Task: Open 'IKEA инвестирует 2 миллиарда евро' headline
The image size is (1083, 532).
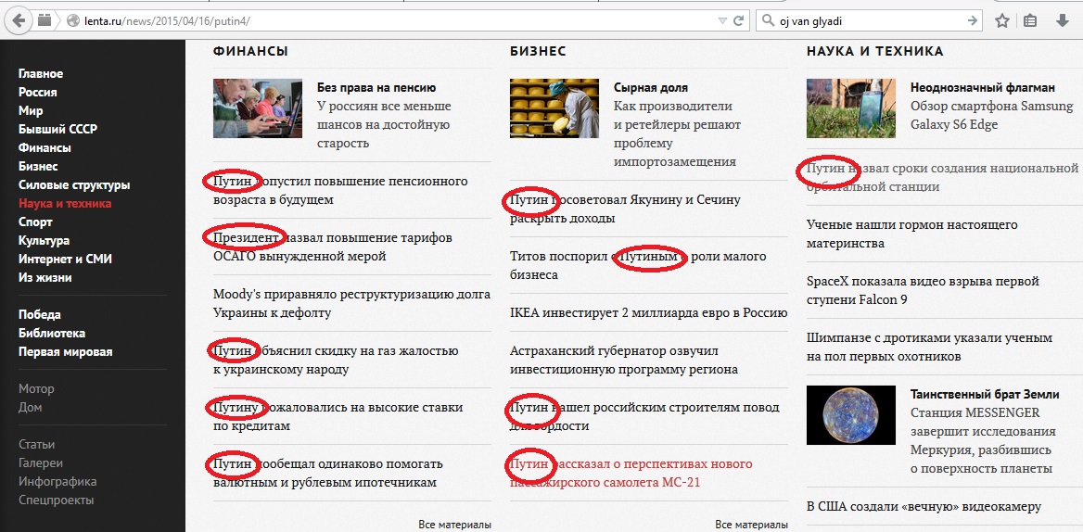Action: click(x=648, y=312)
